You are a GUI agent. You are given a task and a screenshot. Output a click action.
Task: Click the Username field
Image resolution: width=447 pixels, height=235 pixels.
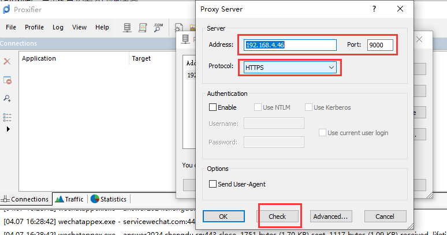click(x=274, y=124)
